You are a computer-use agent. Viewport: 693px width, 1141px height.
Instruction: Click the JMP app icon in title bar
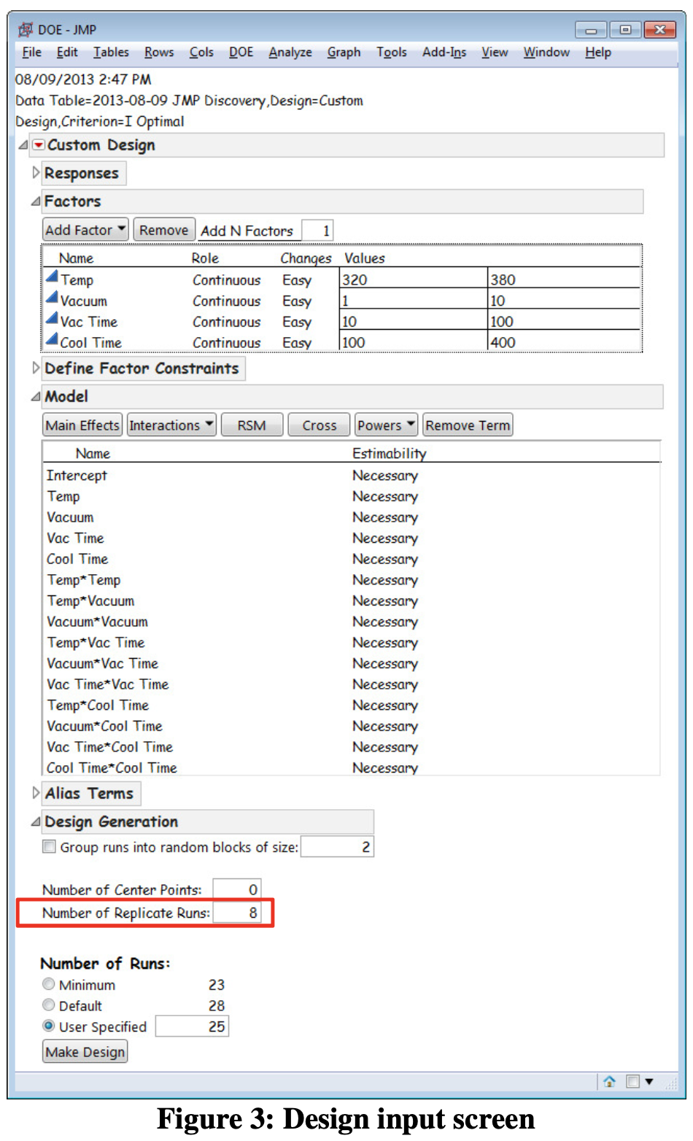26,29
